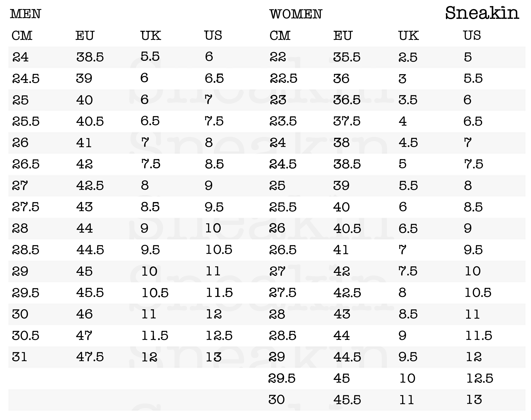
Task: Click the men's EU column header
Action: click(x=85, y=36)
